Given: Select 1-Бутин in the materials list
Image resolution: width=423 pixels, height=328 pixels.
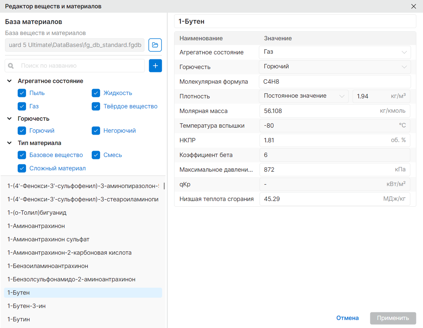Looking at the screenshot, I should [x=83, y=319].
